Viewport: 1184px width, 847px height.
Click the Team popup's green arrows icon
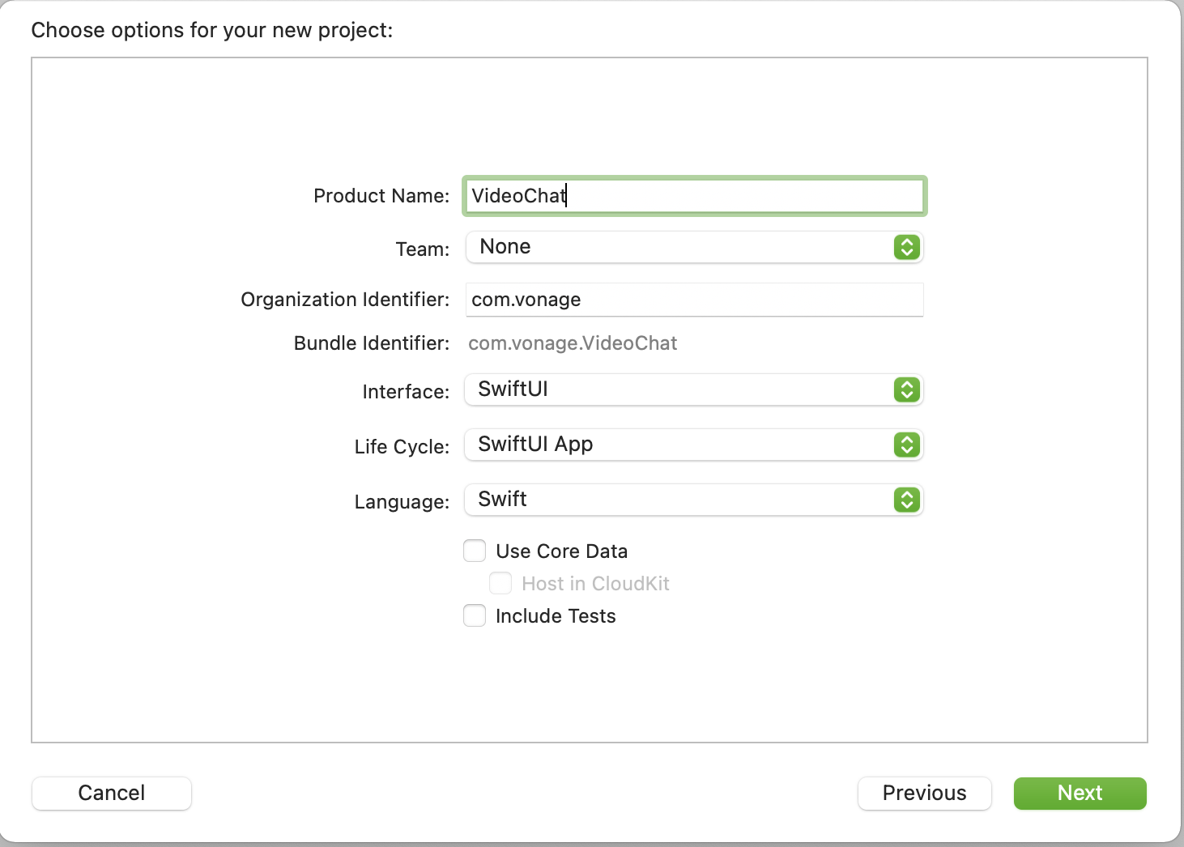coord(907,247)
